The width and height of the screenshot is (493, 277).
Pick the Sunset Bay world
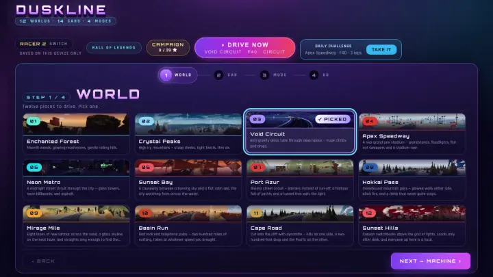188,179
